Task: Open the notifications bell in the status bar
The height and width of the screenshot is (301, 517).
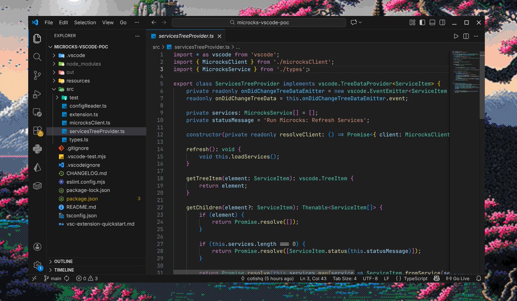Action: (x=478, y=279)
